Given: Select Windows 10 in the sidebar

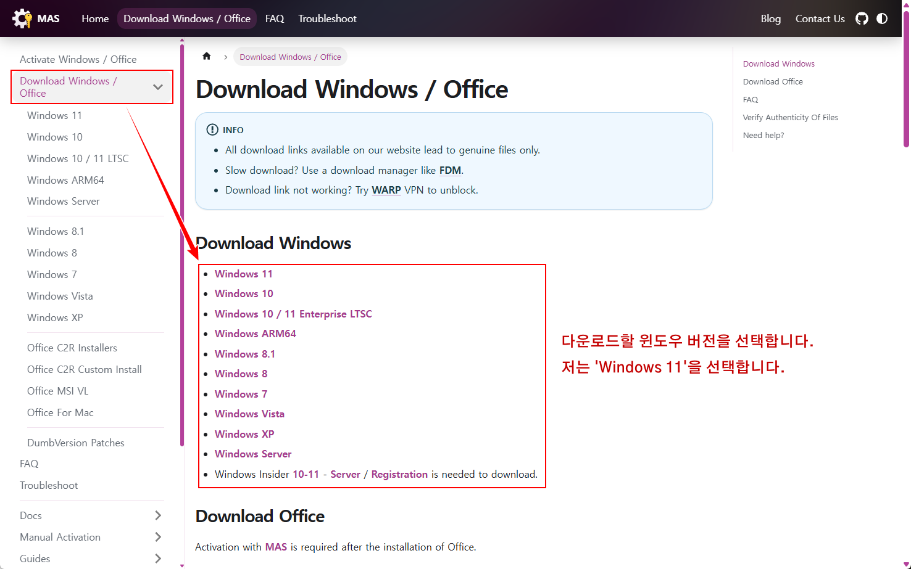Looking at the screenshot, I should pyautogui.click(x=55, y=137).
